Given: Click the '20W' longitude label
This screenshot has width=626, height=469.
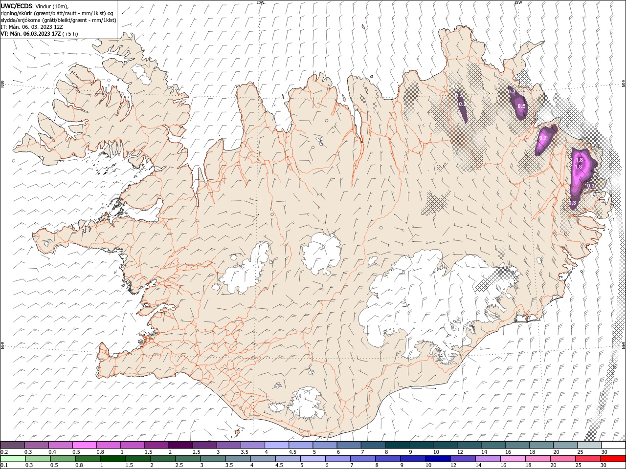Looking at the screenshot, I should (261, 2).
